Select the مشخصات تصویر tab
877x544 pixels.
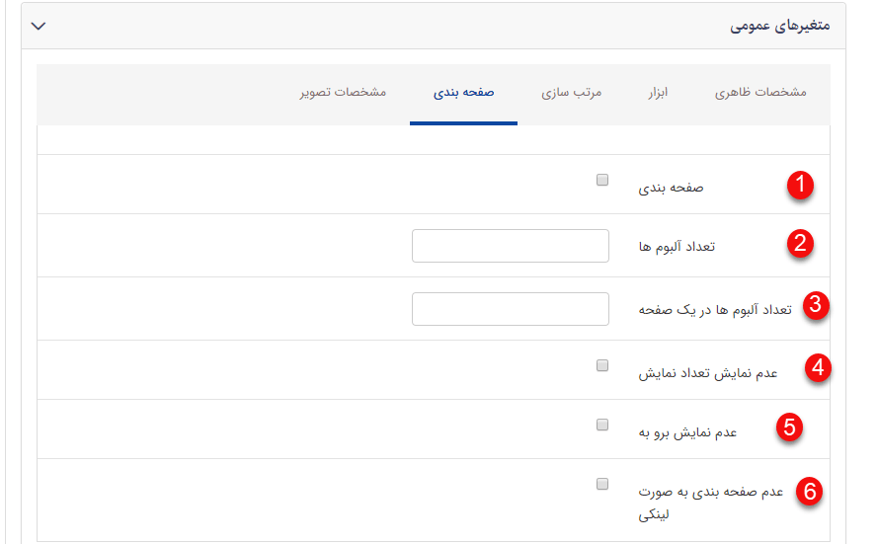click(x=343, y=93)
